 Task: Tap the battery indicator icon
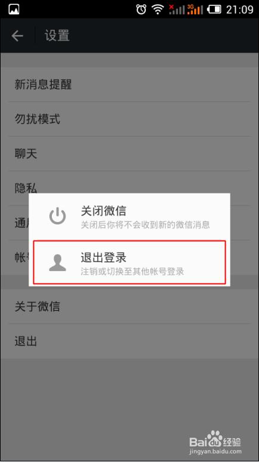214,10
